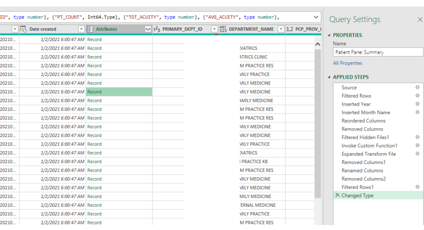Open settings gear for Filtered Hidden Files1
Viewport: 424px width, 230px height.
417,137
